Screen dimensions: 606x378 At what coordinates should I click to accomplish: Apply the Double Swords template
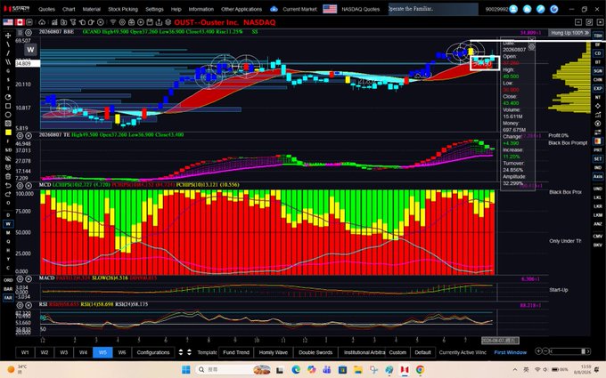click(315, 352)
